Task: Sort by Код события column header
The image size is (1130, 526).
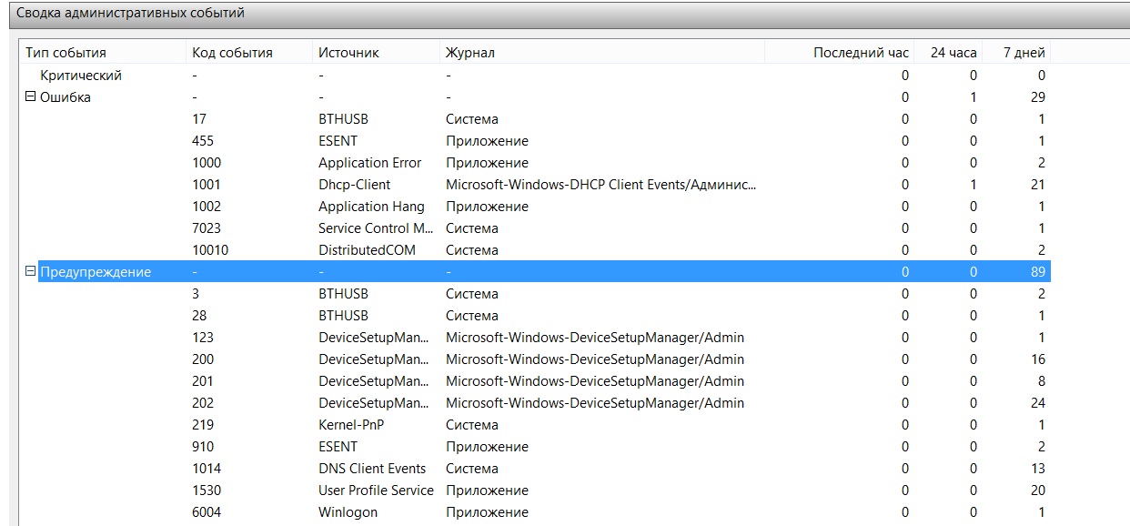Action: tap(232, 53)
